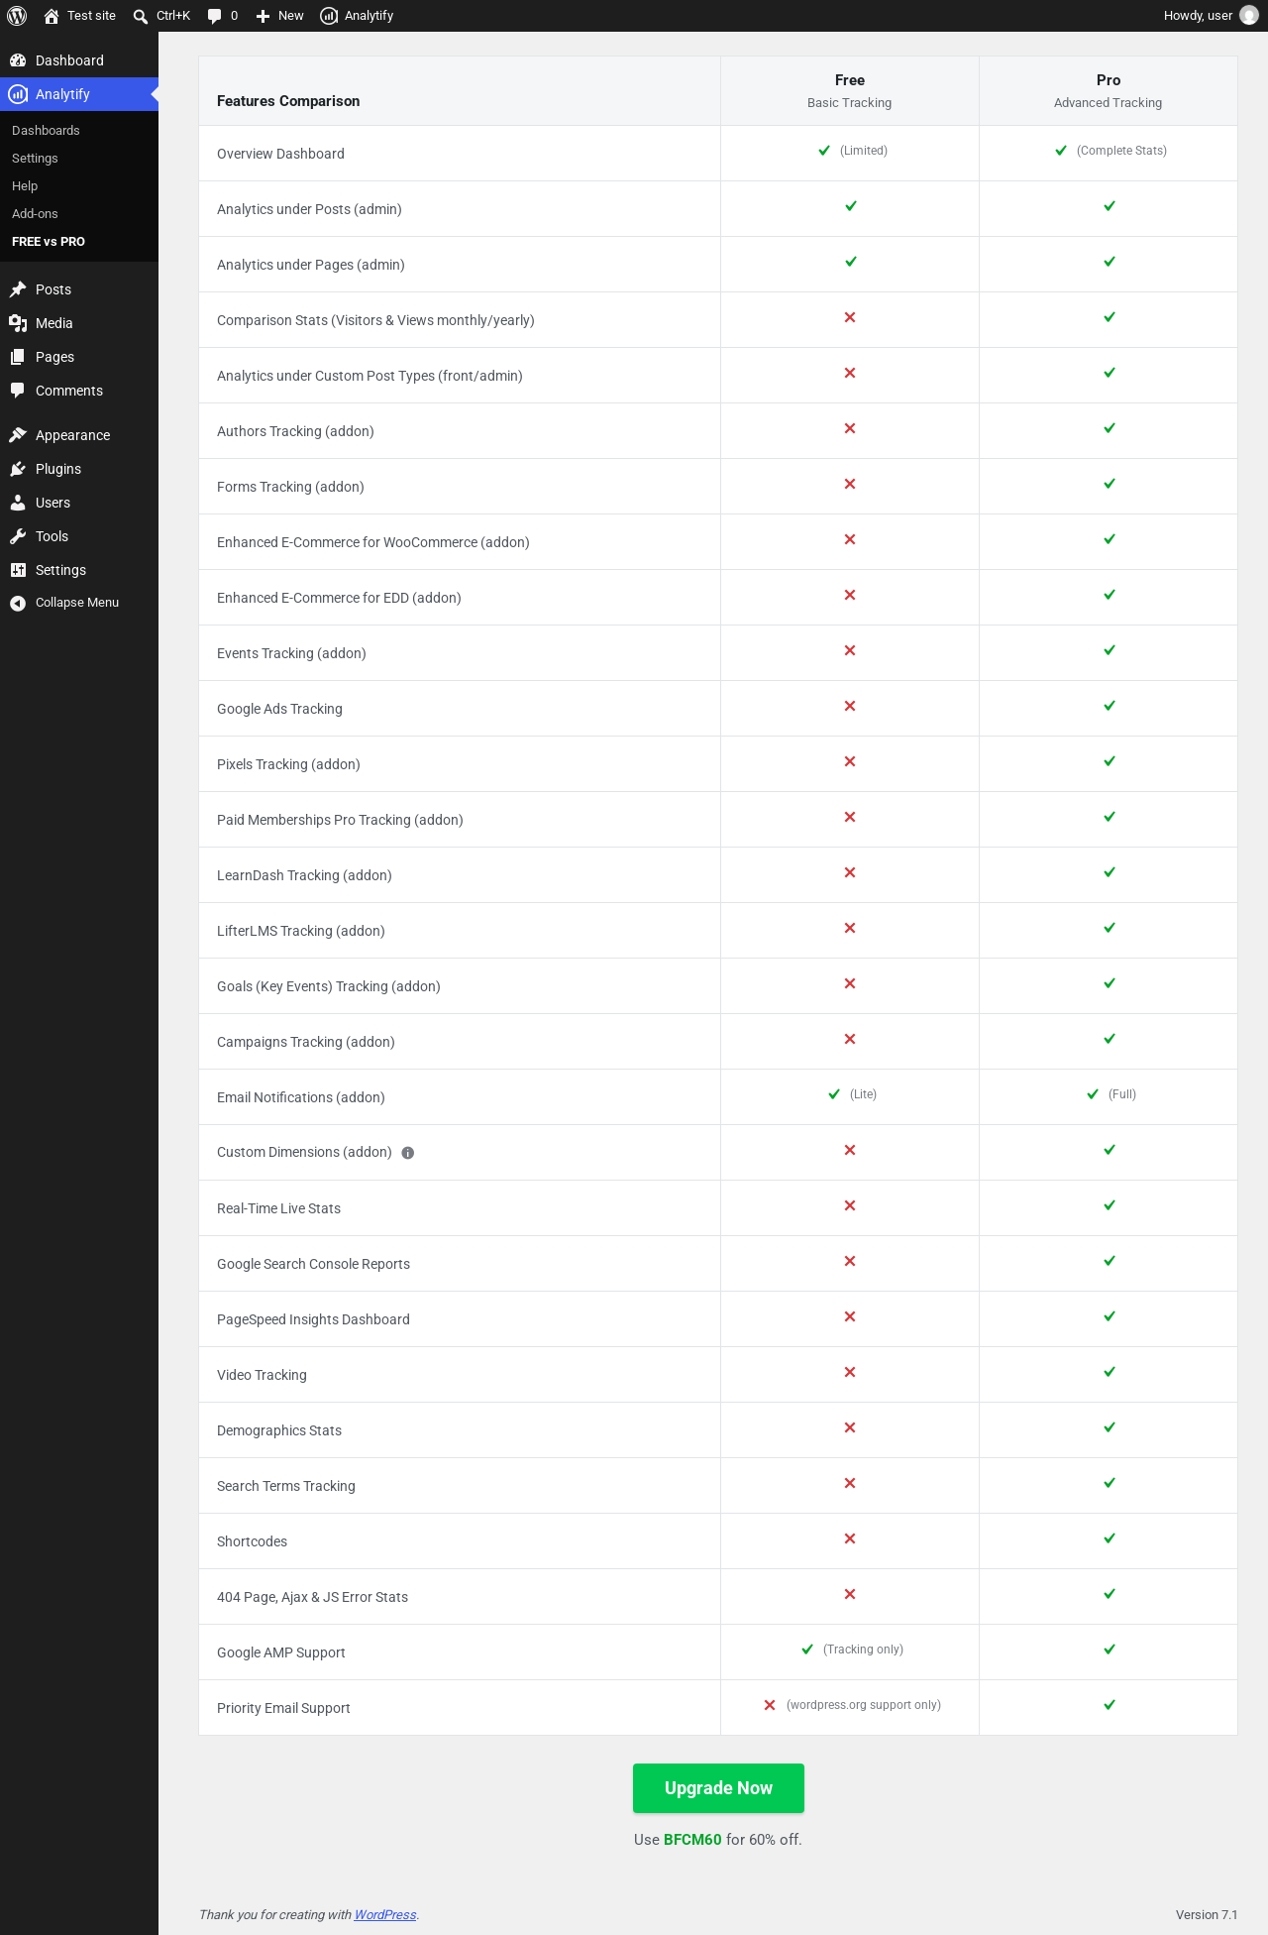Viewport: 1268px width, 1935px height.
Task: Click the Comments bubble icon in sidebar
Action: click(18, 391)
